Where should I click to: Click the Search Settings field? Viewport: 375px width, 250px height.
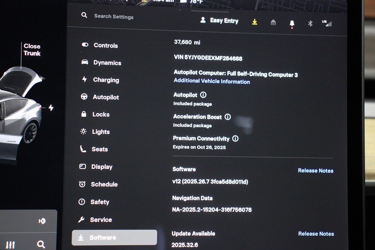pyautogui.click(x=114, y=17)
